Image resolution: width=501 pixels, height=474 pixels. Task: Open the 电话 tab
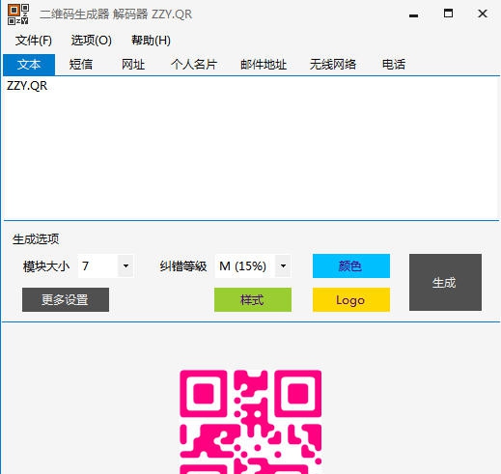click(x=394, y=65)
